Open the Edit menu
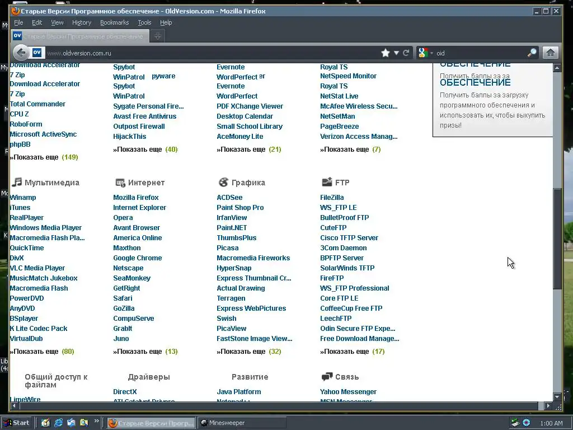The height and width of the screenshot is (430, 573). [37, 22]
